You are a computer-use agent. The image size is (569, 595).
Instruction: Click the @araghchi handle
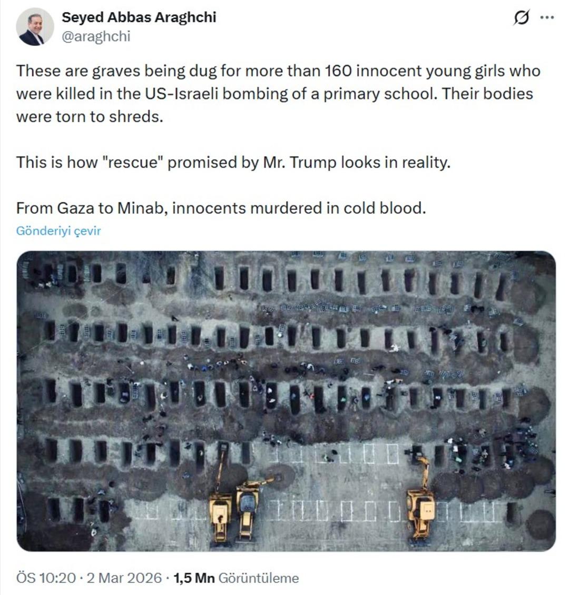point(96,36)
